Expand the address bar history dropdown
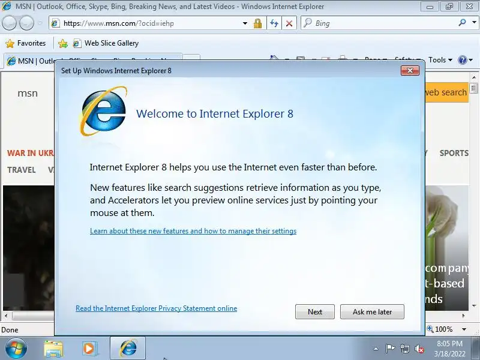The height and width of the screenshot is (360, 480). click(x=245, y=23)
